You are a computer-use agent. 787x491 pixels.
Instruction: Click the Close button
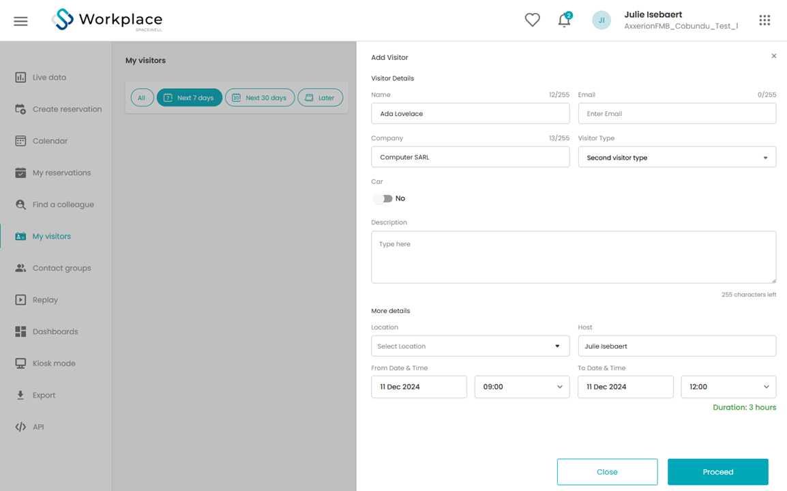tap(608, 472)
